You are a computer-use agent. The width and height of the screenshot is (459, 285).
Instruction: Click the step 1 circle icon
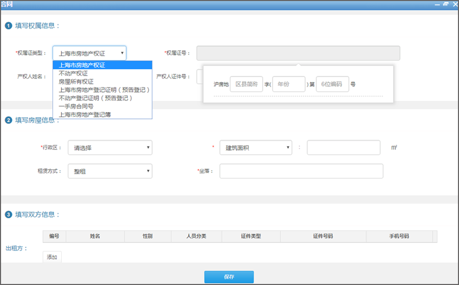(9, 26)
